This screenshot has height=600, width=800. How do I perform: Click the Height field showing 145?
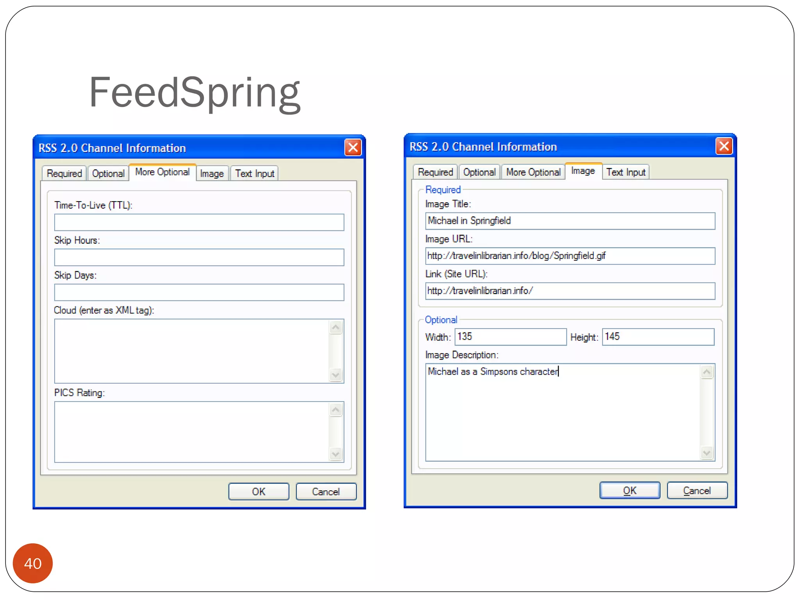(658, 337)
